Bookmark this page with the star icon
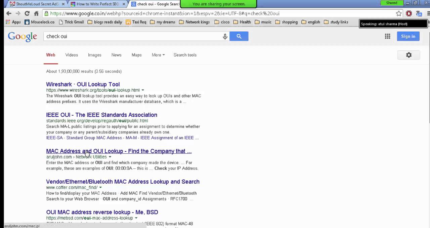The image size is (430, 228). click(399, 13)
